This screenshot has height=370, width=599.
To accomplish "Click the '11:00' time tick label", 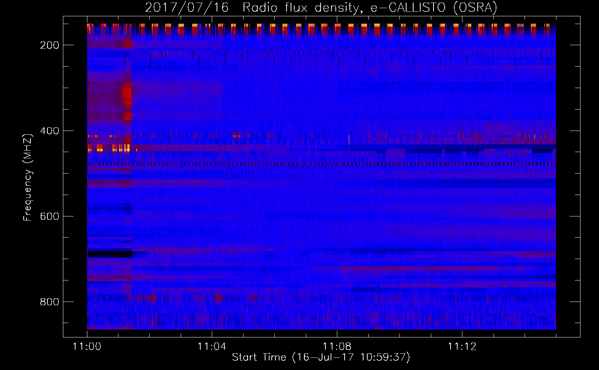I will 87,347.
